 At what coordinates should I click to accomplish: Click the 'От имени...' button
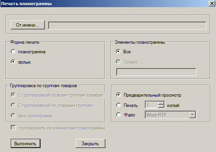pos(28,25)
